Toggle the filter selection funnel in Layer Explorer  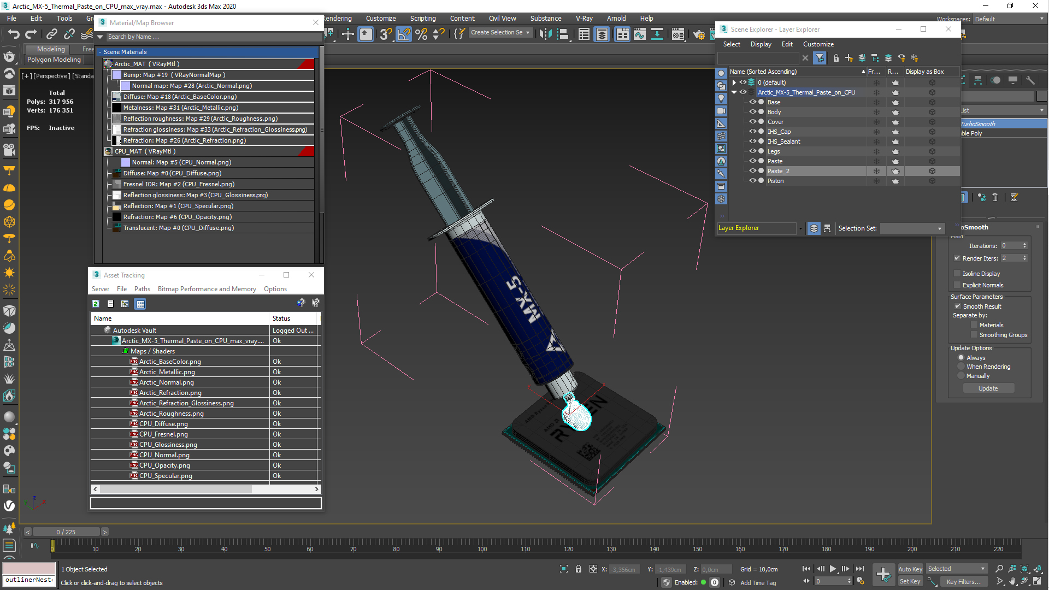(x=820, y=58)
